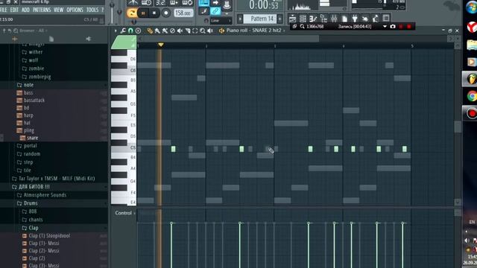The height and width of the screenshot is (268, 477).
Task: Open the browser toolbar shortcut icon
Action: click(323, 19)
